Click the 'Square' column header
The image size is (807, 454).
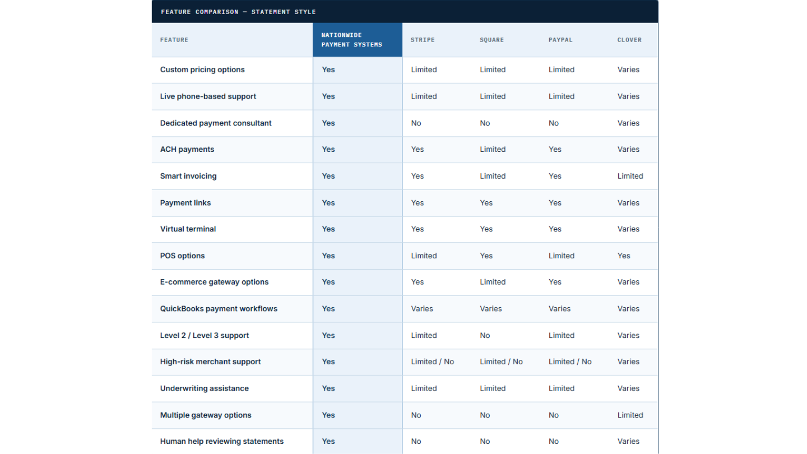pos(491,40)
